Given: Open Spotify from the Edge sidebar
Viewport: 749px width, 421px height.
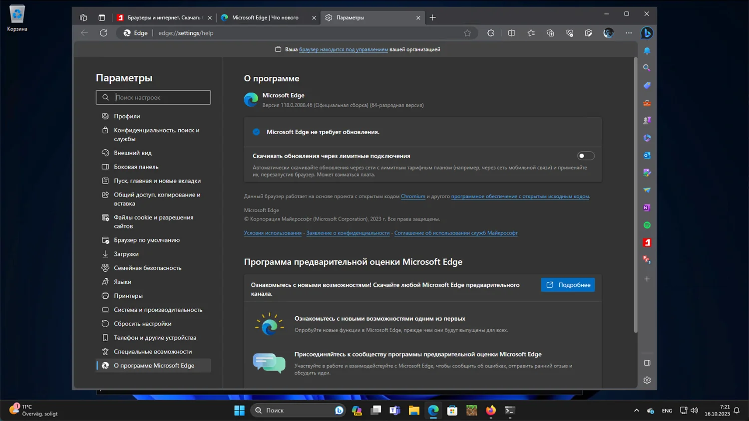Looking at the screenshot, I should tap(647, 225).
